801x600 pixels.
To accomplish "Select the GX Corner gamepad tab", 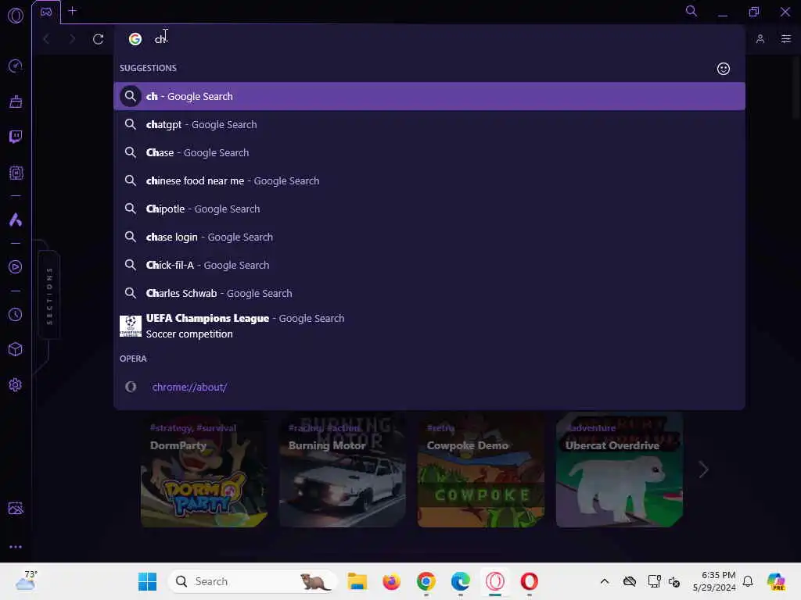I will [x=46, y=12].
